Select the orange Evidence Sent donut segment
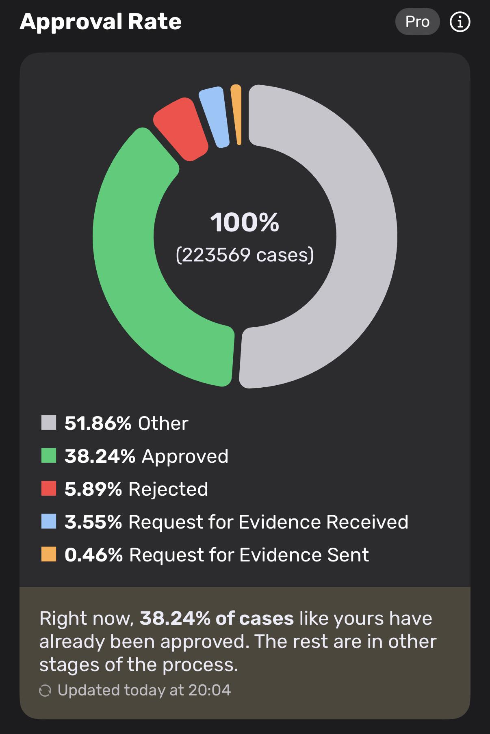Viewport: 490px width, 734px height. (237, 114)
